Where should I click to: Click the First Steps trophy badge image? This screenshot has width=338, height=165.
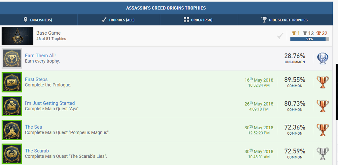coord(12,82)
